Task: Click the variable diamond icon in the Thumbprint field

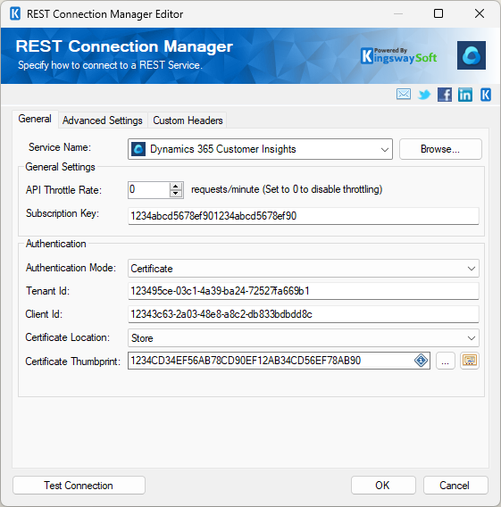Action: [422, 361]
